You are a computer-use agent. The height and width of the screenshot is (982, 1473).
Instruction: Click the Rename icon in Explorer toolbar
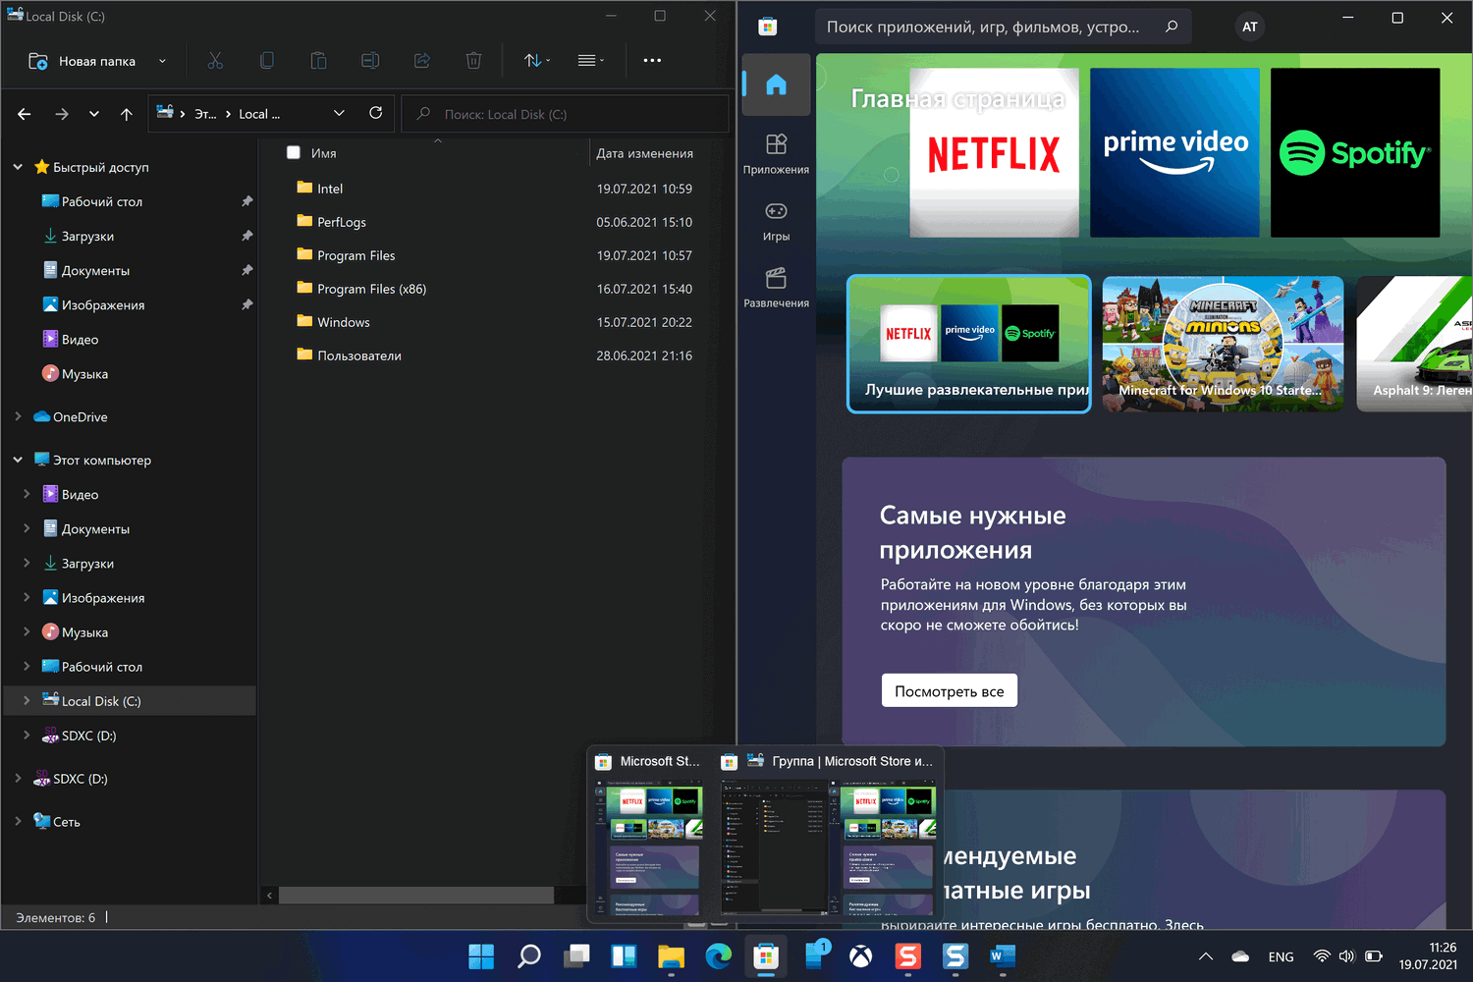(370, 61)
